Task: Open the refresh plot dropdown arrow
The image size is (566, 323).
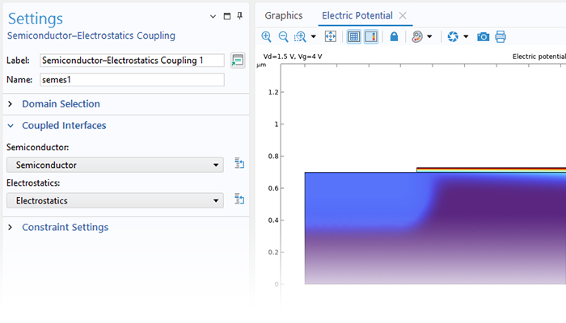Action: tap(466, 36)
